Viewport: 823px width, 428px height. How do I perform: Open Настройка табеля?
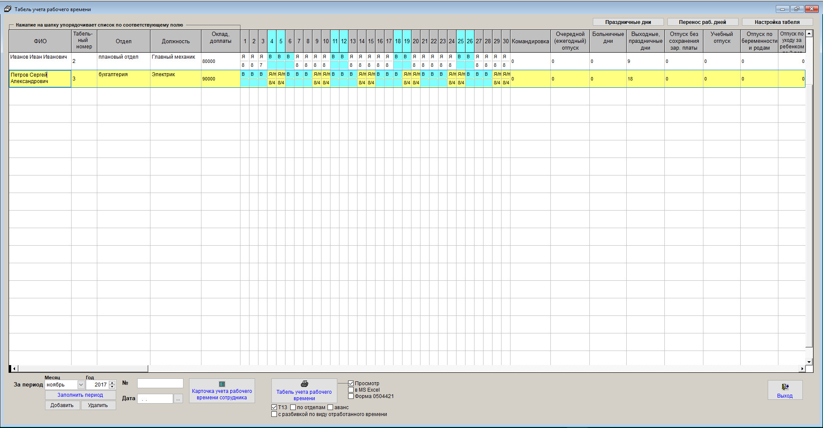coord(777,22)
